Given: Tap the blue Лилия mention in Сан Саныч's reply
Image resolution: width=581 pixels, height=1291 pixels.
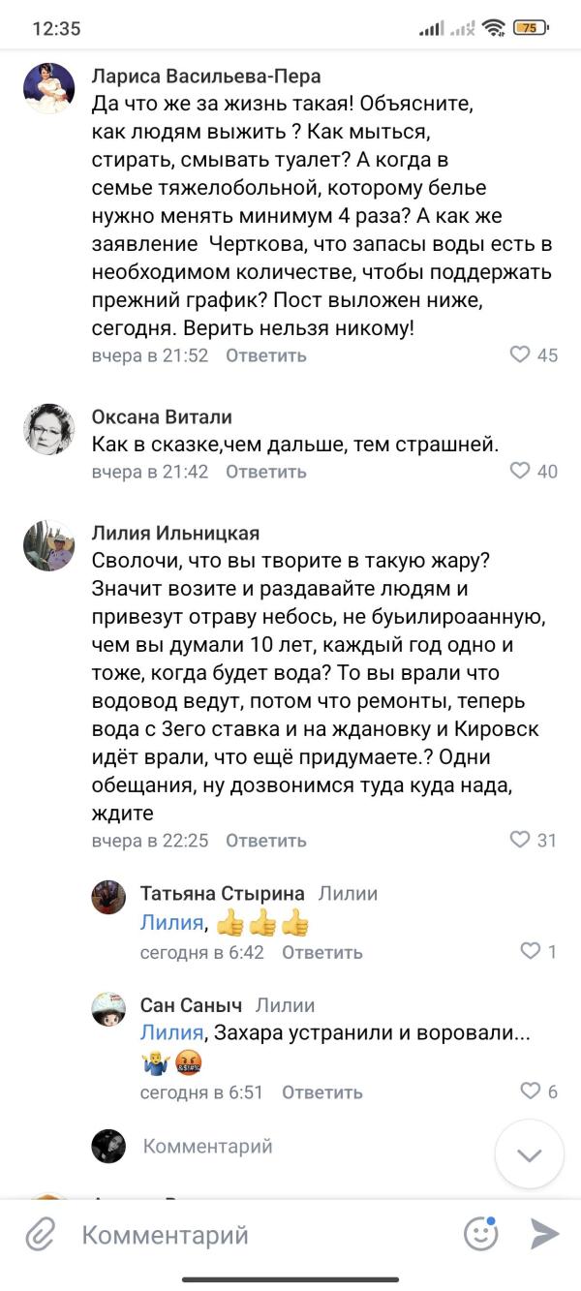Looking at the screenshot, I should tap(171, 1032).
